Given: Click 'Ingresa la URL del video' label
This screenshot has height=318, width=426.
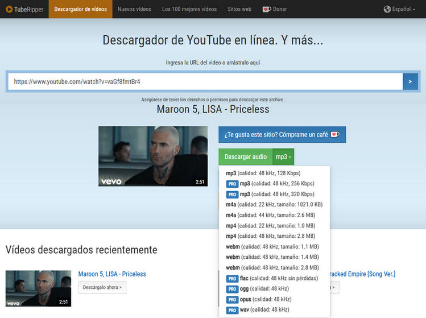Looking at the screenshot, I should [213, 63].
